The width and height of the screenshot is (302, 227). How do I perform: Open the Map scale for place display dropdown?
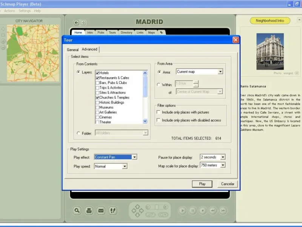[x=222, y=165]
